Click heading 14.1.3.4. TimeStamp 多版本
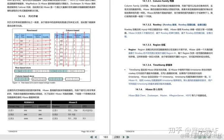Viewport: 224px width, 140px height. pyautogui.click(x=157, y=65)
